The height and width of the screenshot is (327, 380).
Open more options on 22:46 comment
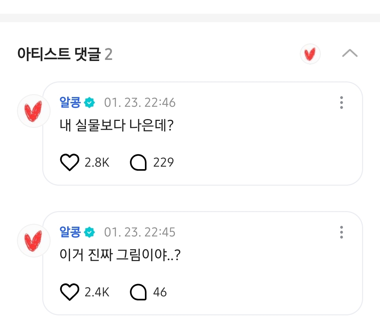coord(341,103)
